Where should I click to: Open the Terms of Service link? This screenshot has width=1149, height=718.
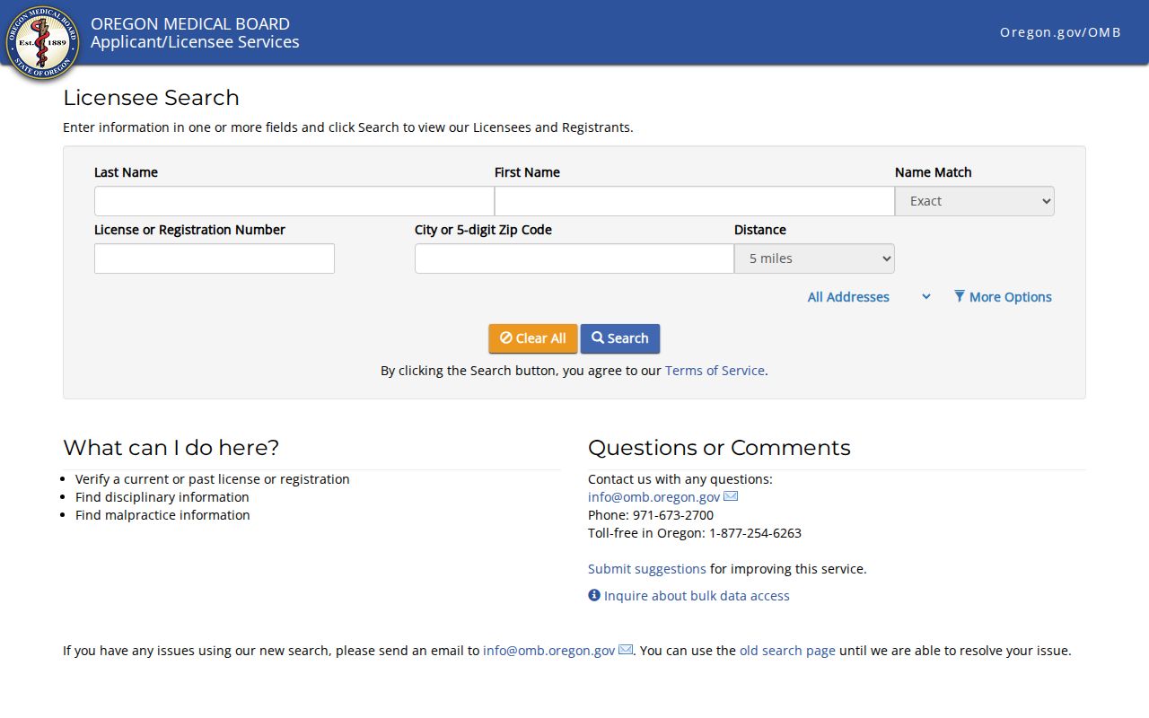pos(715,371)
